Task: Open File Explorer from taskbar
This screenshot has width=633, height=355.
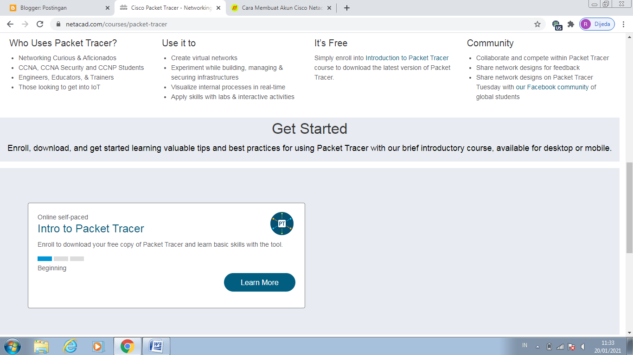Action: tap(41, 346)
